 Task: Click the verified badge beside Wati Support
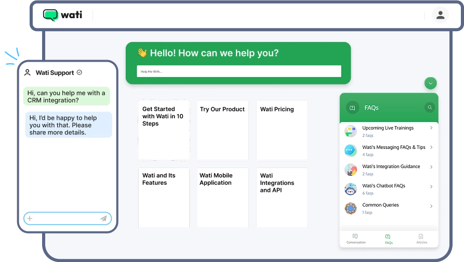(79, 72)
